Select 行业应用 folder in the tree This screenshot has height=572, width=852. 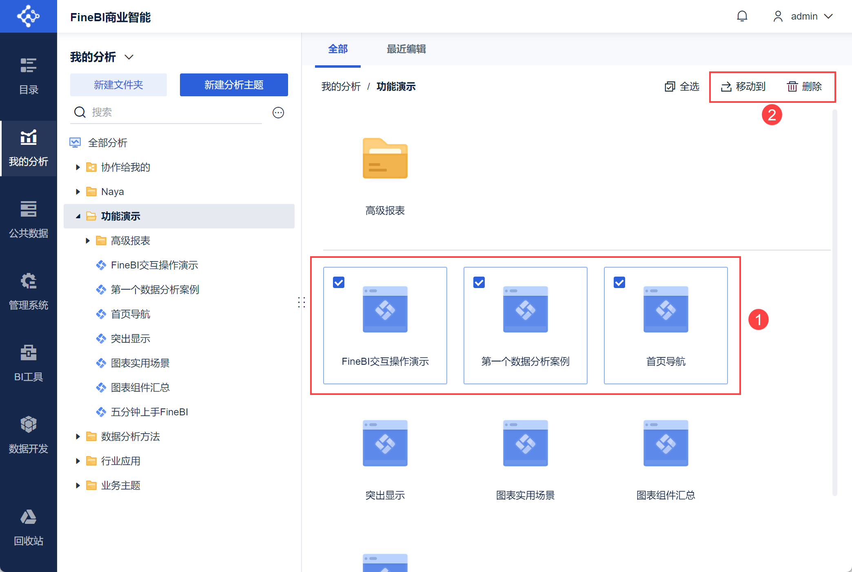121,461
